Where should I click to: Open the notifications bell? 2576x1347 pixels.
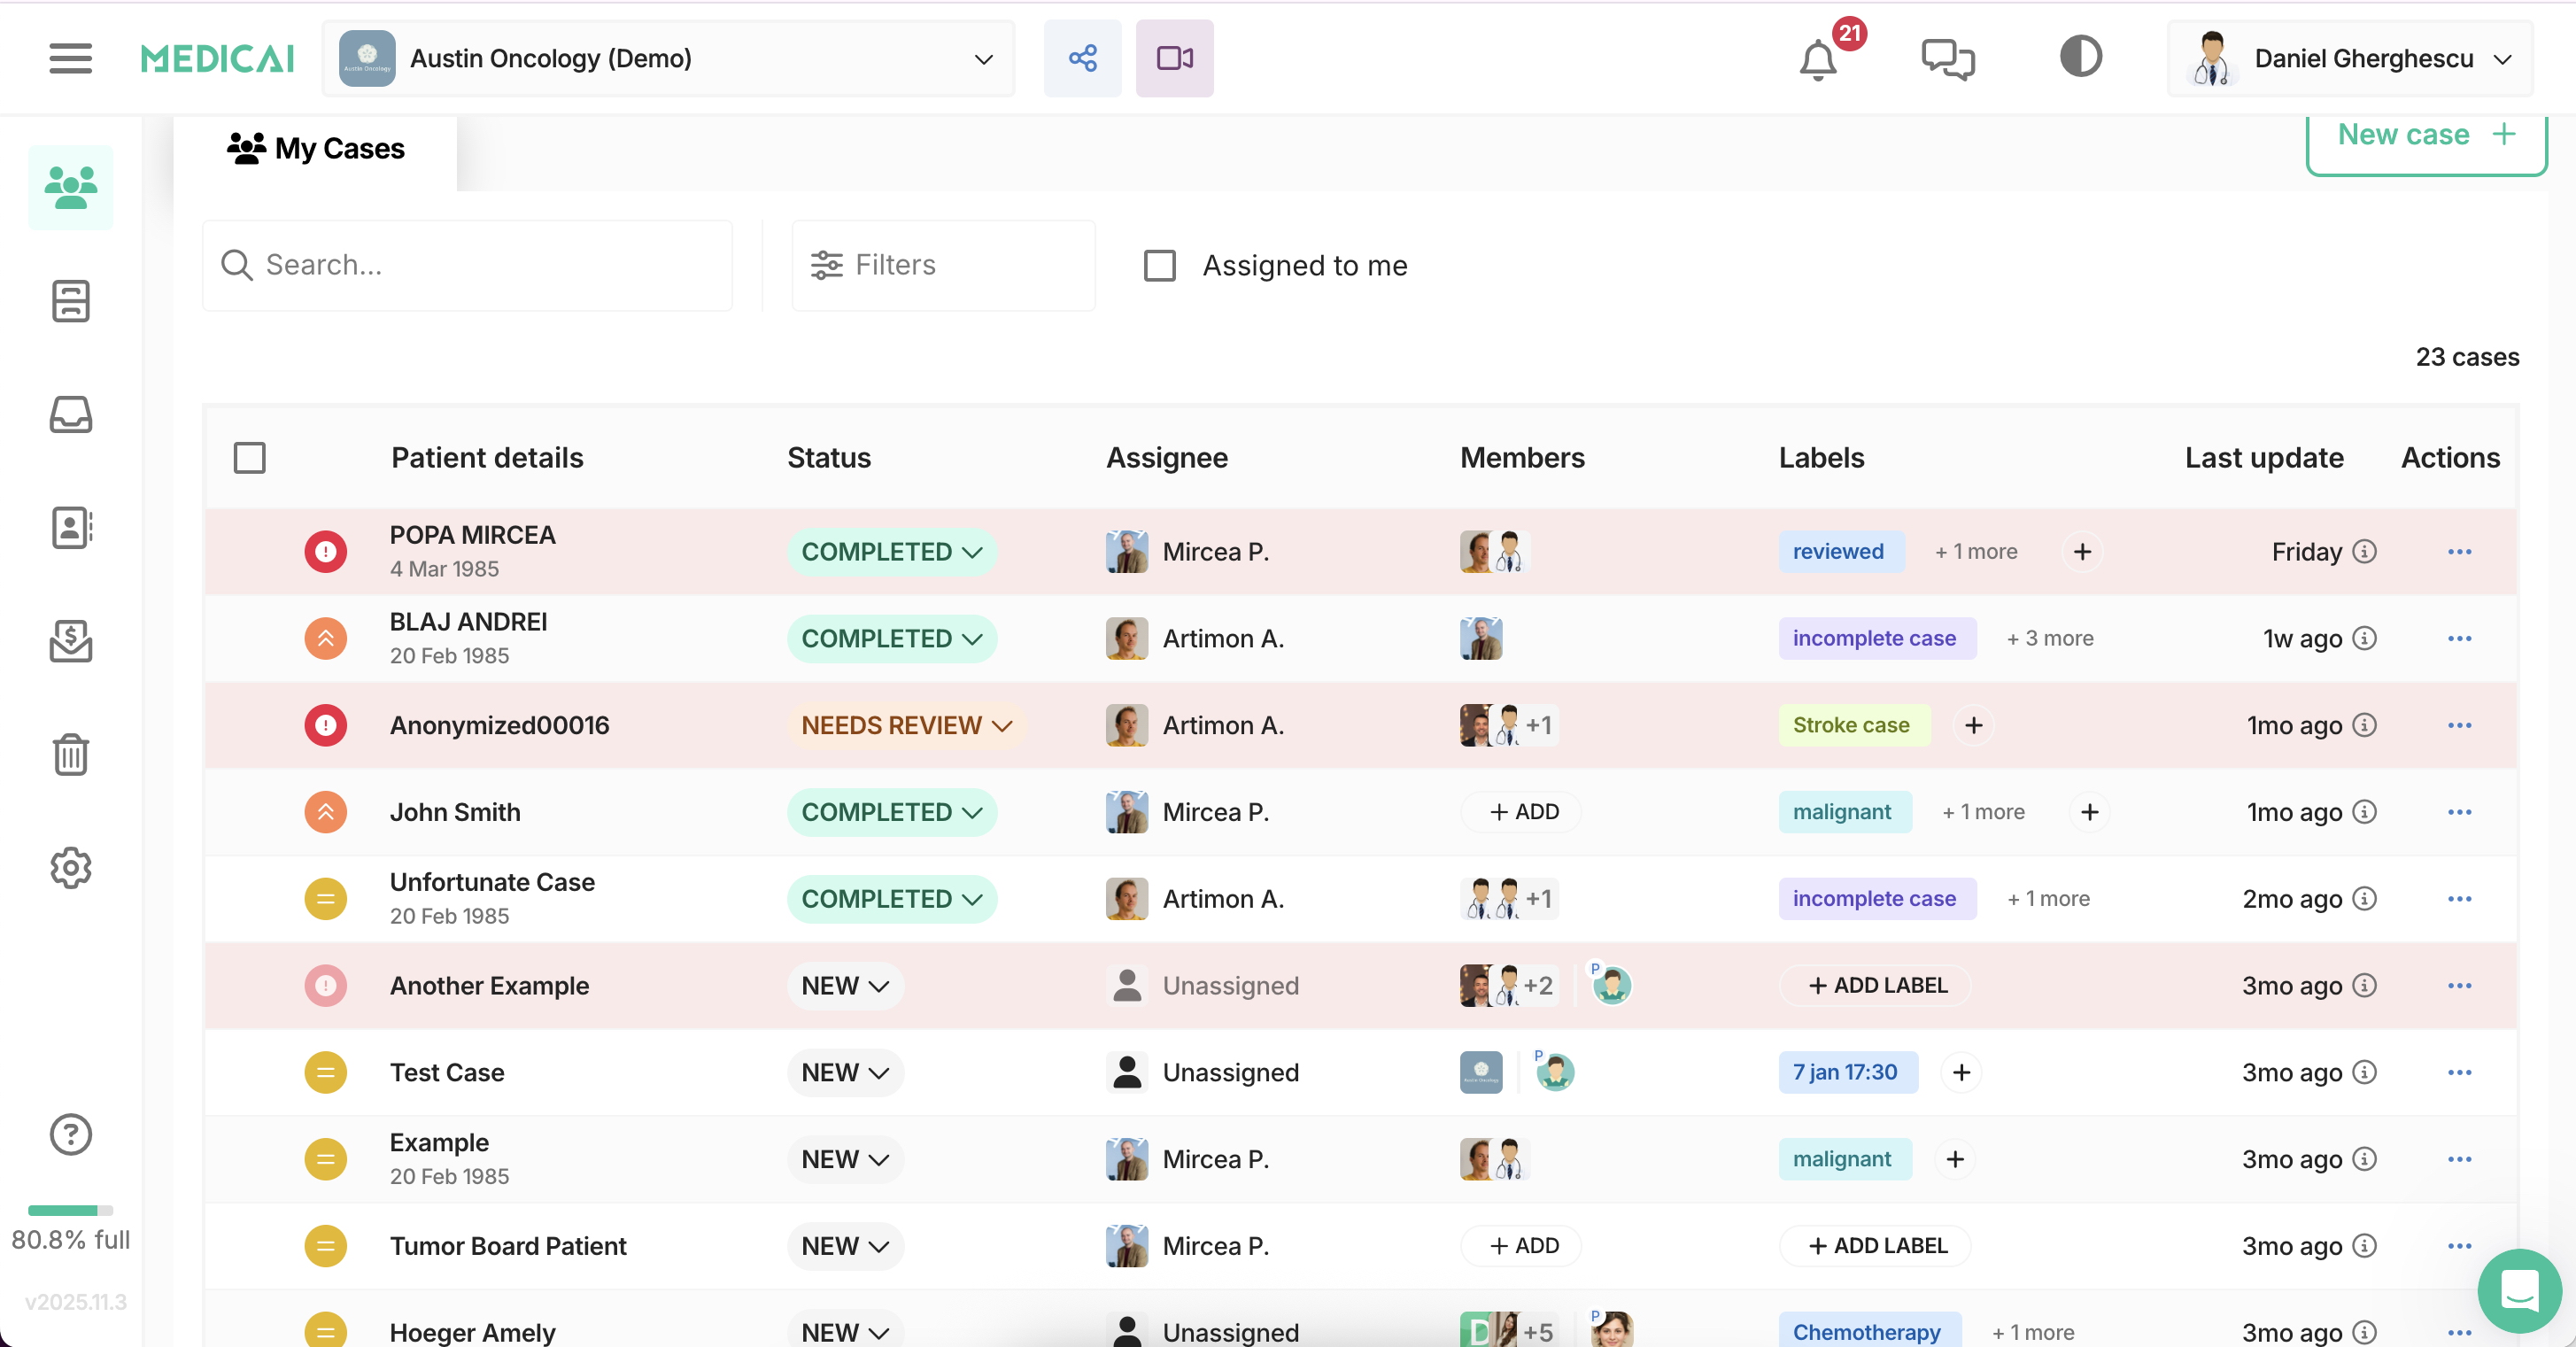tap(1818, 60)
